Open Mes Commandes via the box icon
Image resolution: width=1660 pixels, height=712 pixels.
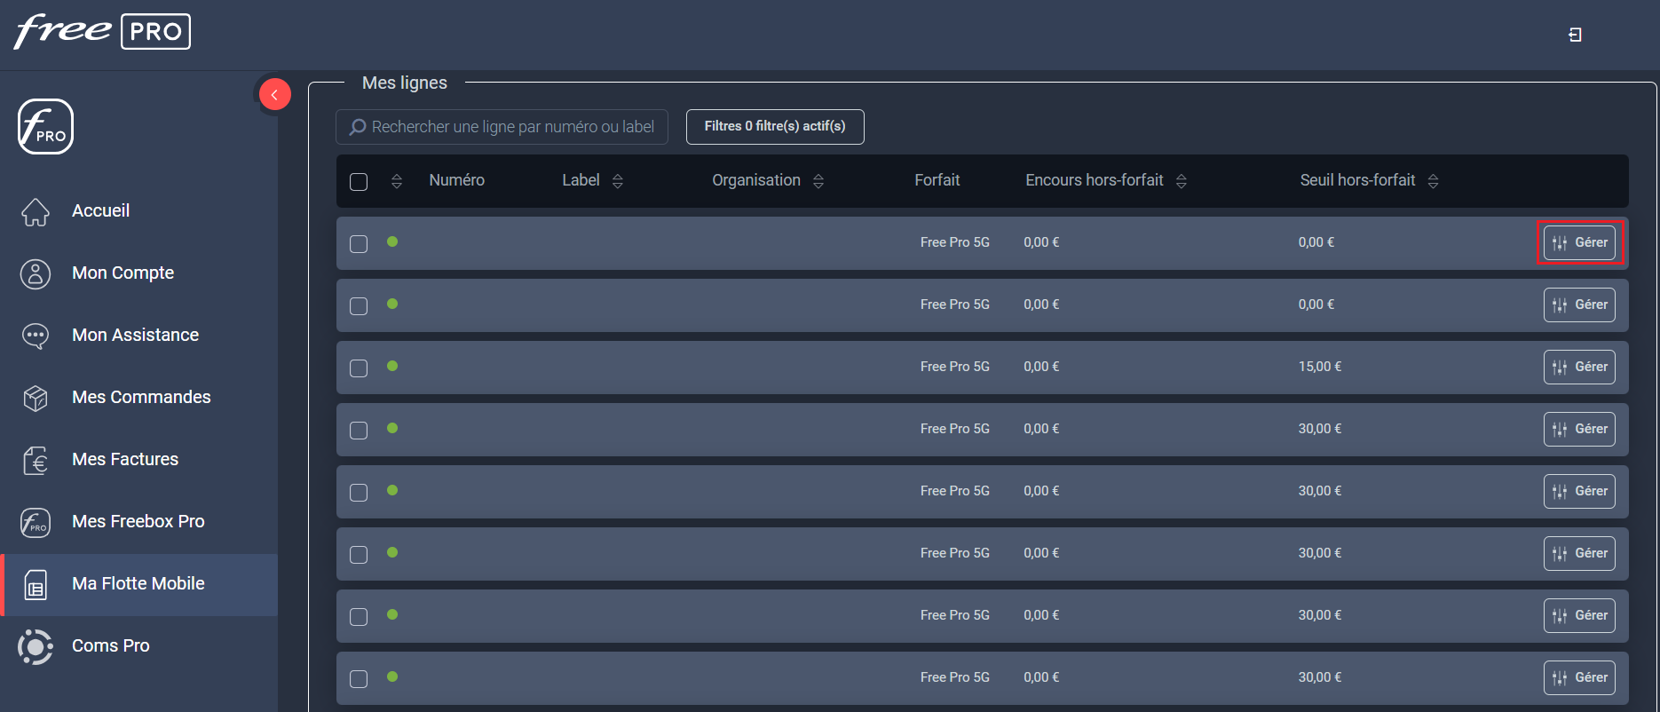coord(36,398)
